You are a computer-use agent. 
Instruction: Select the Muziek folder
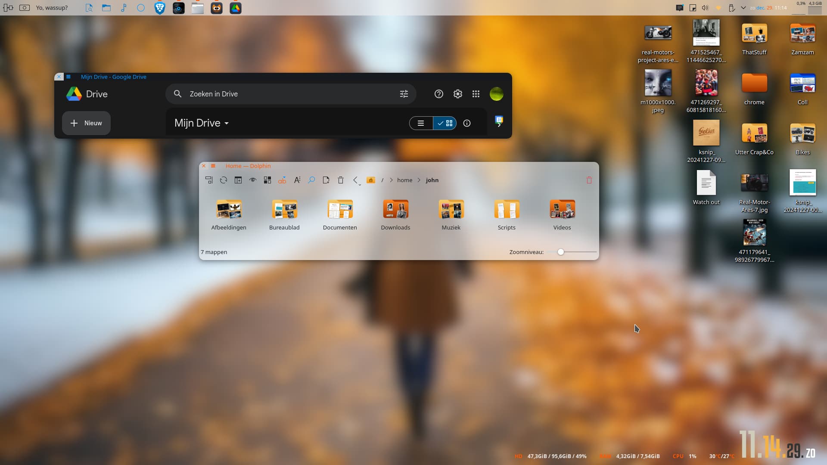coord(451,215)
